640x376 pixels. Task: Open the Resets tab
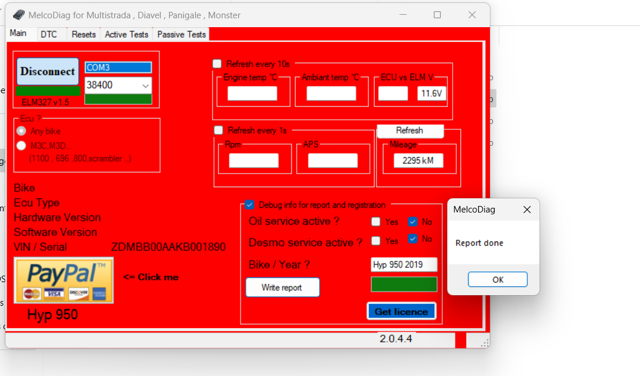coord(83,34)
